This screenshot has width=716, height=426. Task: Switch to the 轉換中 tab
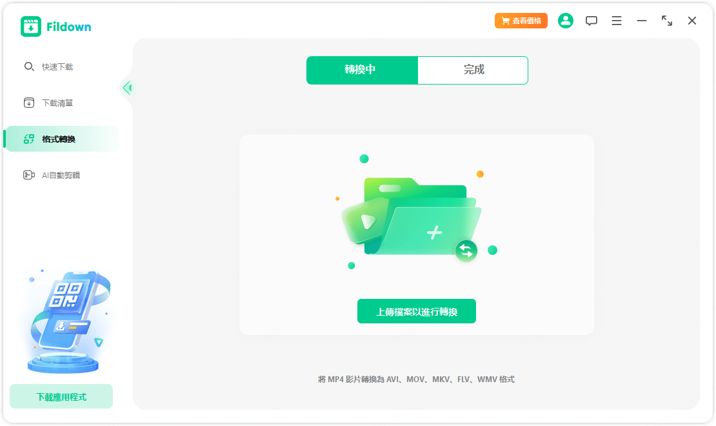click(x=362, y=70)
